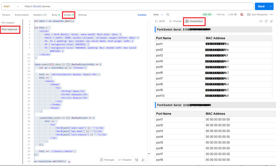Click the code view icon in response toolbar
276x166 pixels.
(261, 21)
